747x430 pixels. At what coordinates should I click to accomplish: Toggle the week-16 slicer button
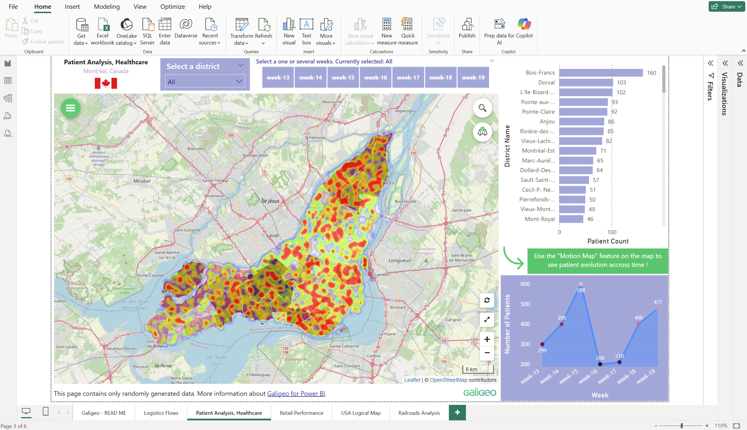(375, 77)
